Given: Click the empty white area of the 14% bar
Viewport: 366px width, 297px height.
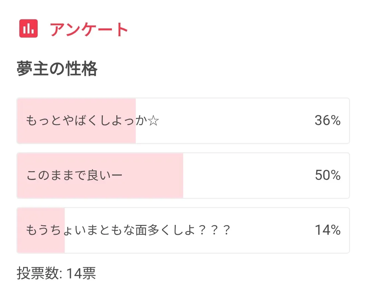Looking at the screenshot, I should [x=271, y=230].
